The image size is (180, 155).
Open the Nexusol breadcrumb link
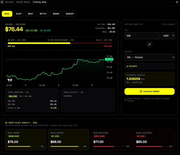[x=10, y=2]
